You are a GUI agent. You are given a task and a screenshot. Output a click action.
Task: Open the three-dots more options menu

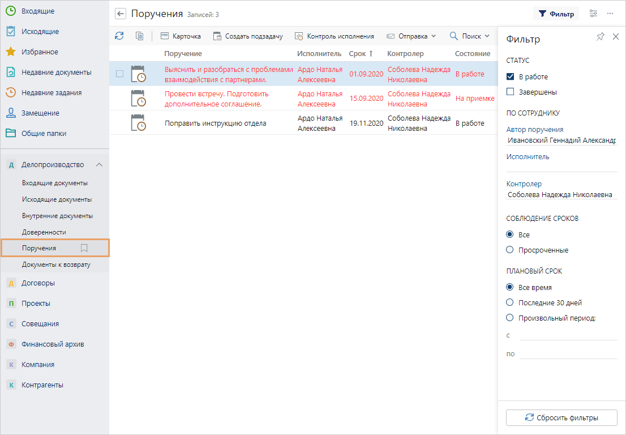coord(610,14)
